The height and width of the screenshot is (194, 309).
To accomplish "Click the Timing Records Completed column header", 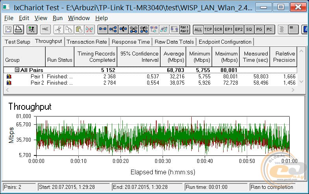I will point(96,57).
